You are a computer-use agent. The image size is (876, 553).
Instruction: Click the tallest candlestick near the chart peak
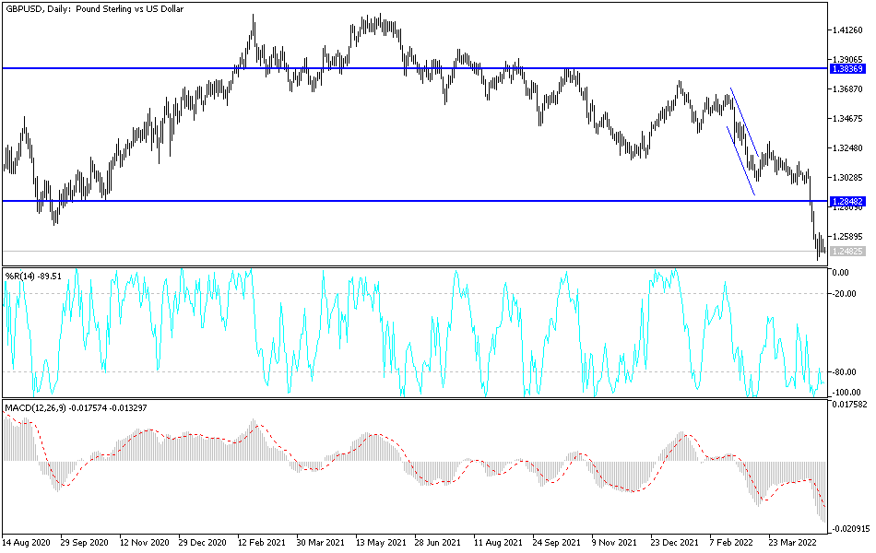pos(252,23)
